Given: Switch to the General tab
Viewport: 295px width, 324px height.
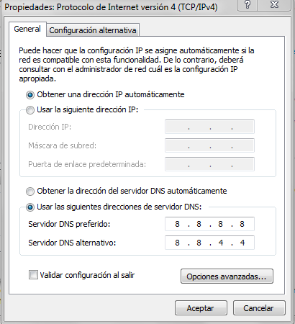Looking at the screenshot, I should tap(27, 29).
